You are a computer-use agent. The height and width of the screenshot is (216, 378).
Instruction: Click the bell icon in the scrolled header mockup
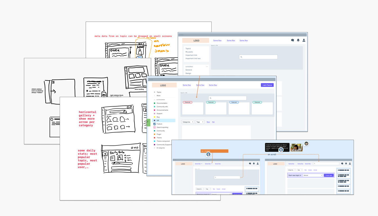[x=346, y=163]
